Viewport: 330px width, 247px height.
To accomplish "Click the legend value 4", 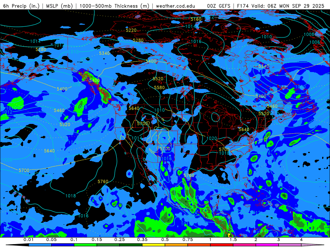I will click(x=302, y=240).
